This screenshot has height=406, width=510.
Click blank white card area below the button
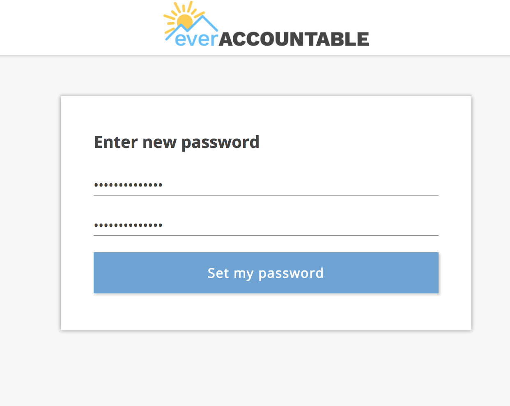[x=266, y=312]
